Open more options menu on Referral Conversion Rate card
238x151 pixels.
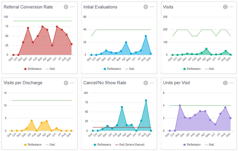[x=72, y=7]
